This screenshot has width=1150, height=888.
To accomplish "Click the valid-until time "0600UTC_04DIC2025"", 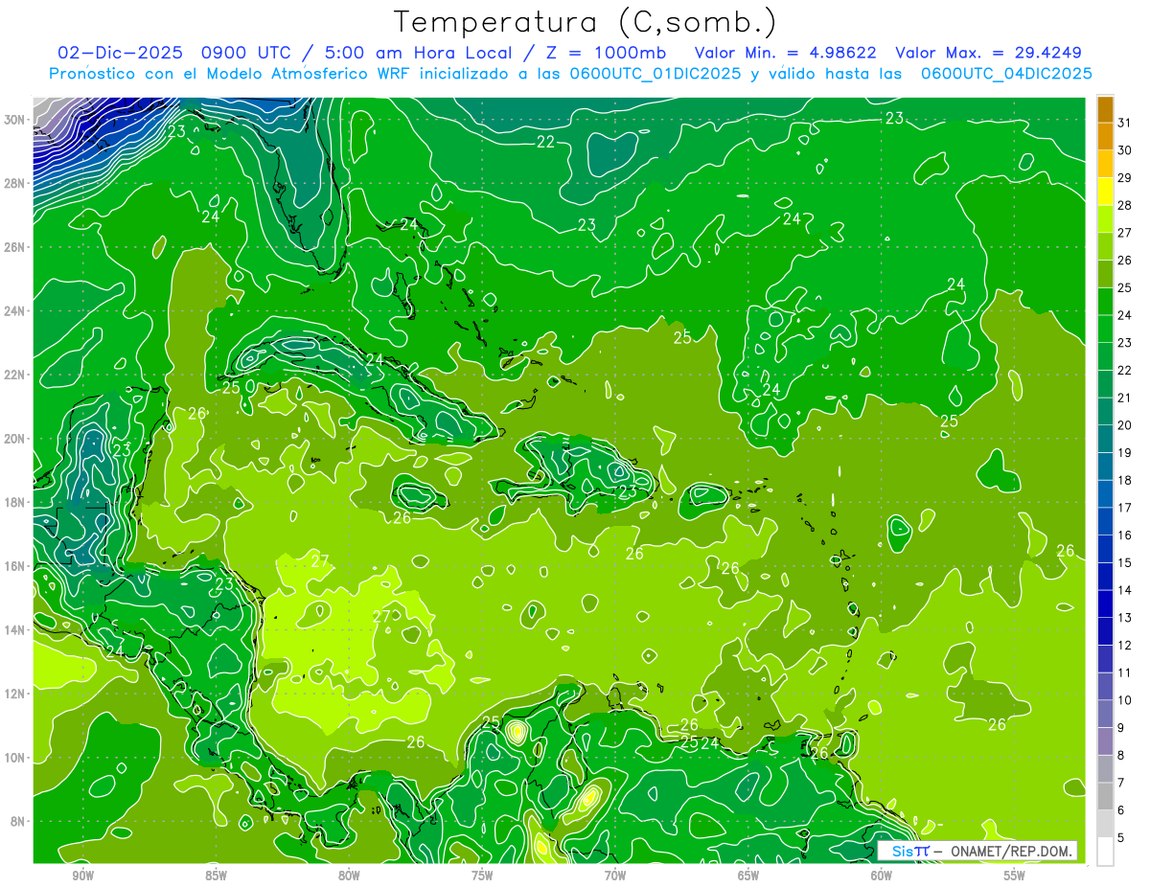I will (1006, 74).
